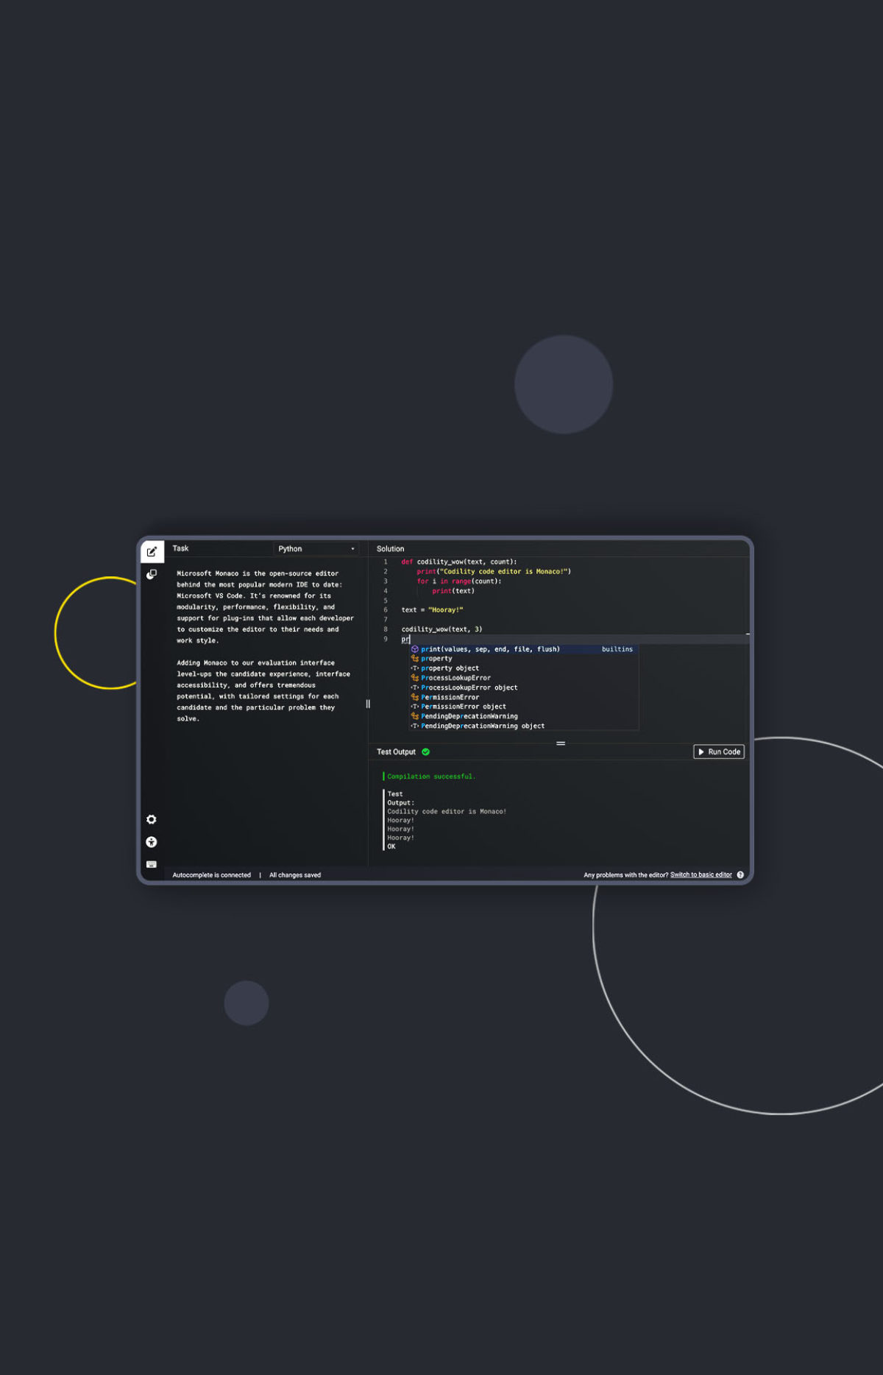Screen dimensions: 883x1375
Task: Click the Solution panel heading
Action: pyautogui.click(x=390, y=548)
